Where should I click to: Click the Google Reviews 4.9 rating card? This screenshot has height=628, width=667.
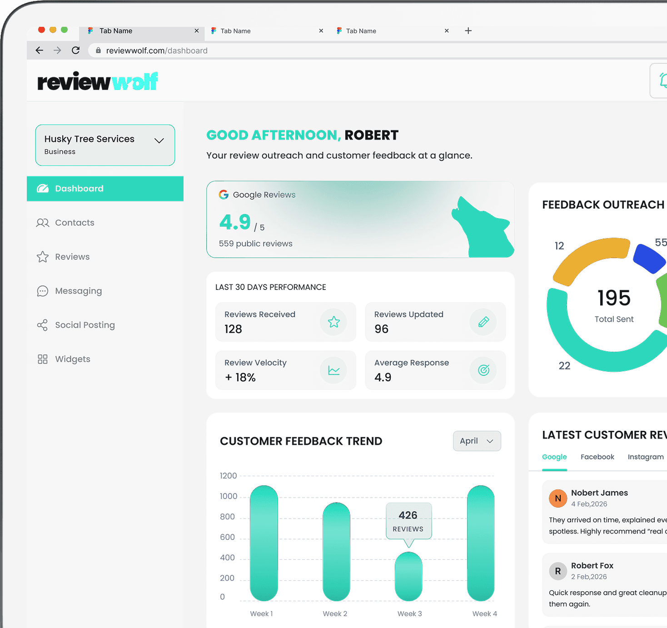tap(360, 219)
